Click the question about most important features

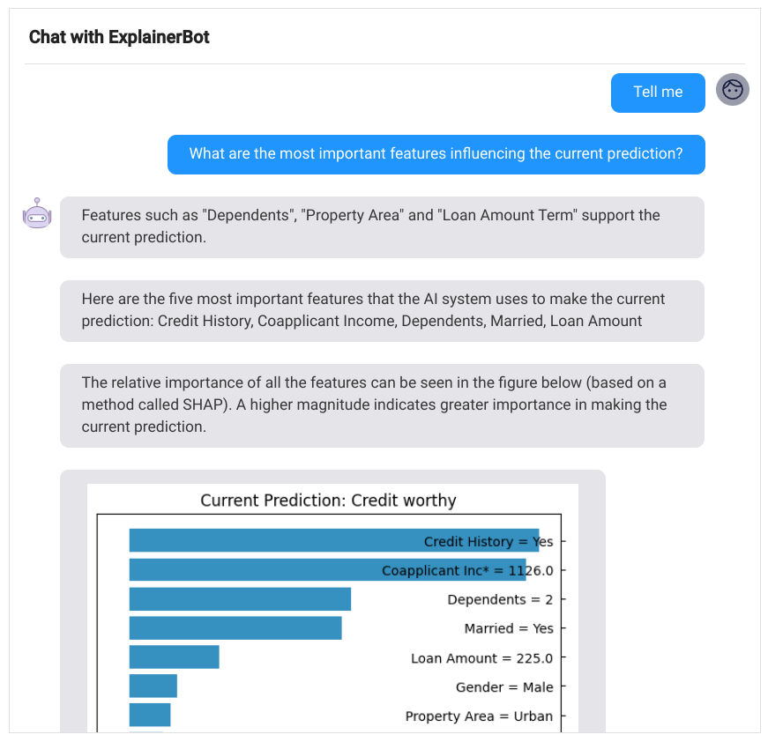[x=436, y=154]
